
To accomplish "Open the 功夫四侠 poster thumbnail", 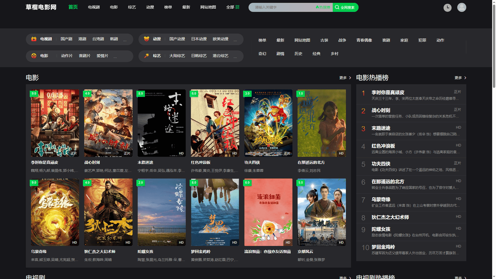I will click(268, 123).
